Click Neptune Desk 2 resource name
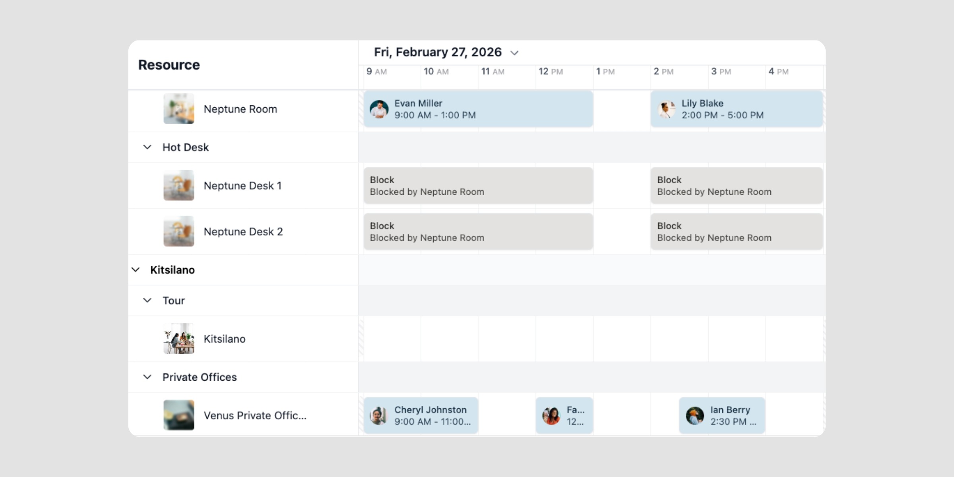This screenshot has height=477, width=954. pyautogui.click(x=243, y=232)
